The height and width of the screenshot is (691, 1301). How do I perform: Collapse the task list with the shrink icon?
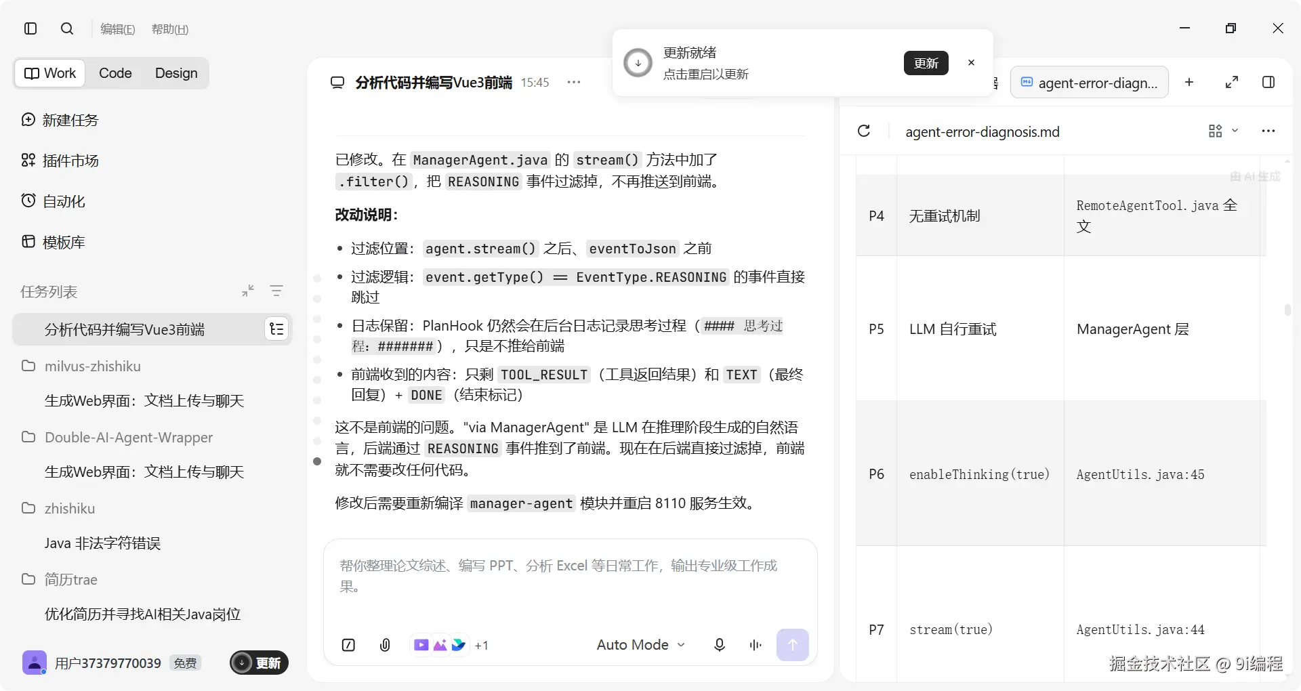(248, 291)
